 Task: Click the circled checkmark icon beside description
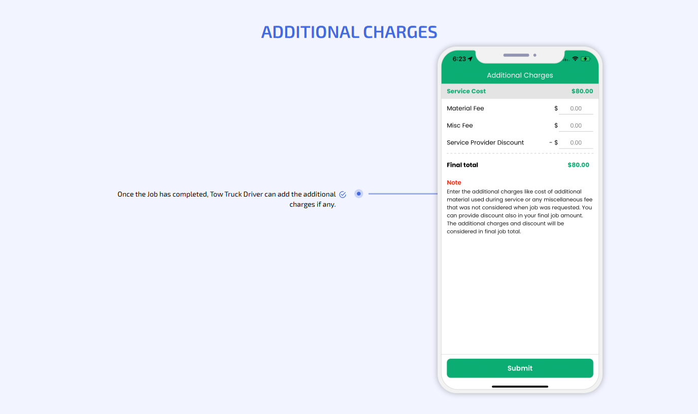[x=343, y=195]
